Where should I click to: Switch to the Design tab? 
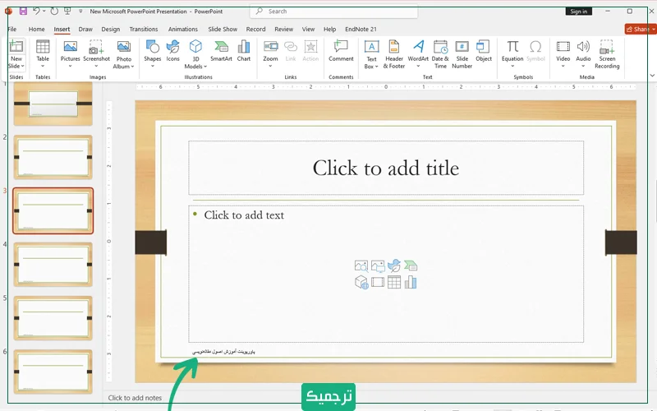111,29
